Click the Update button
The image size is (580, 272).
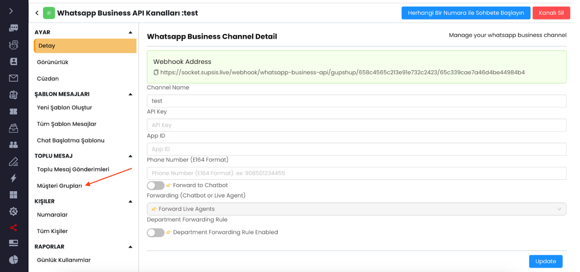(x=546, y=261)
